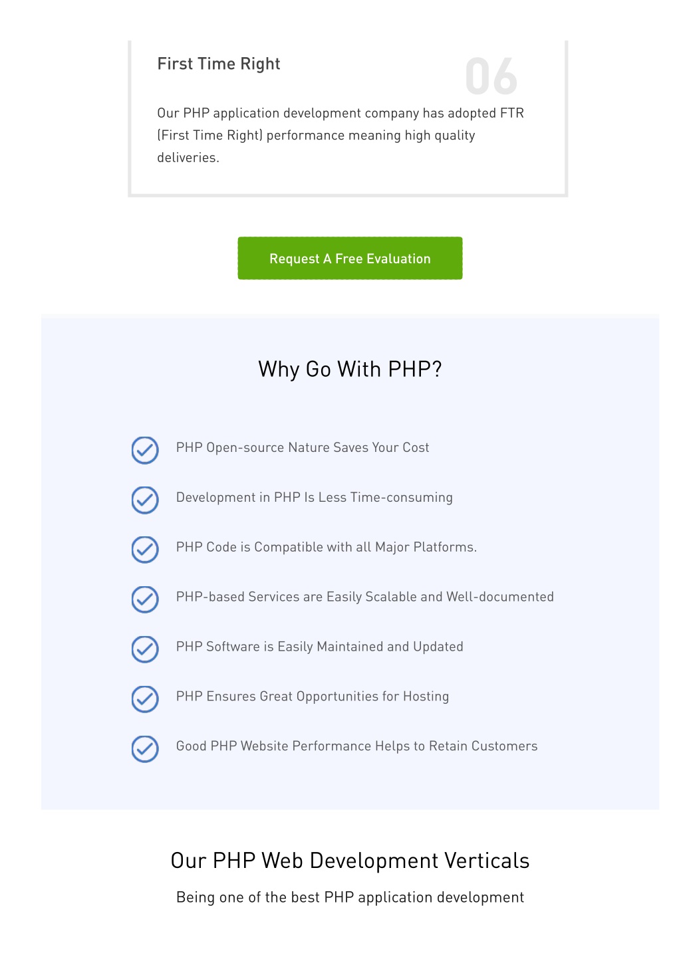Click checkmark icon beside Easily Maintained and Updated
The image size is (681, 963).
pyautogui.click(x=145, y=649)
